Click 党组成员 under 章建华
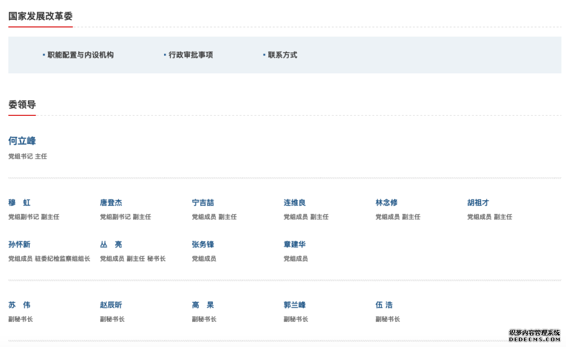566x347 pixels. click(296, 259)
